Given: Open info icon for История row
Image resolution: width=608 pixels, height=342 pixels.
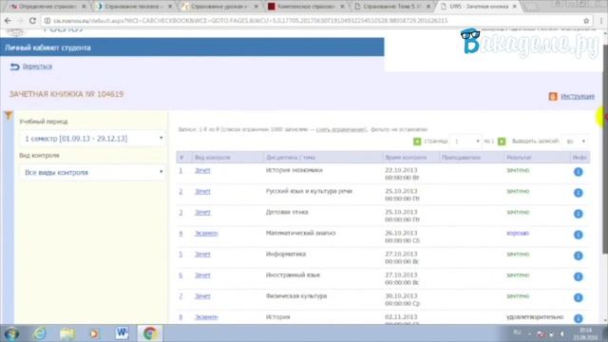Looking at the screenshot, I should (x=579, y=318).
